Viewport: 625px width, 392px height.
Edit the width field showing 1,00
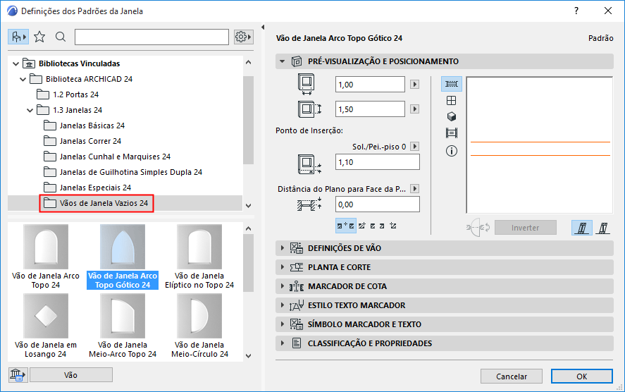coord(370,85)
